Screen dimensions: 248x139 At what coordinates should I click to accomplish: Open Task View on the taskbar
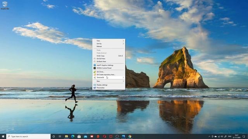pyautogui.click(x=60, y=136)
